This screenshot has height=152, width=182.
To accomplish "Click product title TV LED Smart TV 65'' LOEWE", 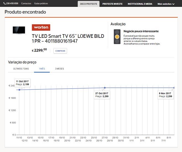I will 68,39.
